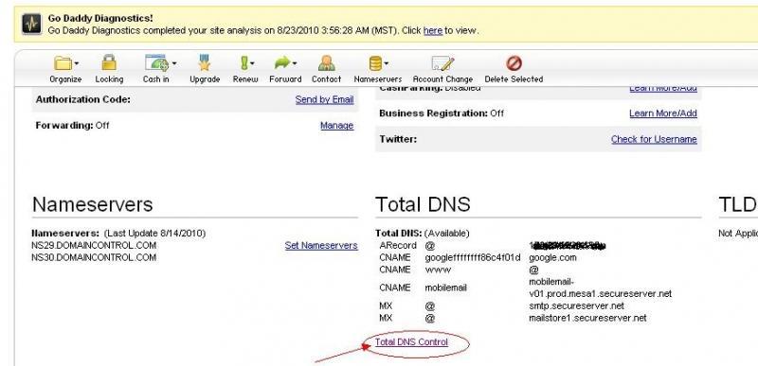
Task: Open the Forwarding Manage link
Action: click(x=337, y=126)
